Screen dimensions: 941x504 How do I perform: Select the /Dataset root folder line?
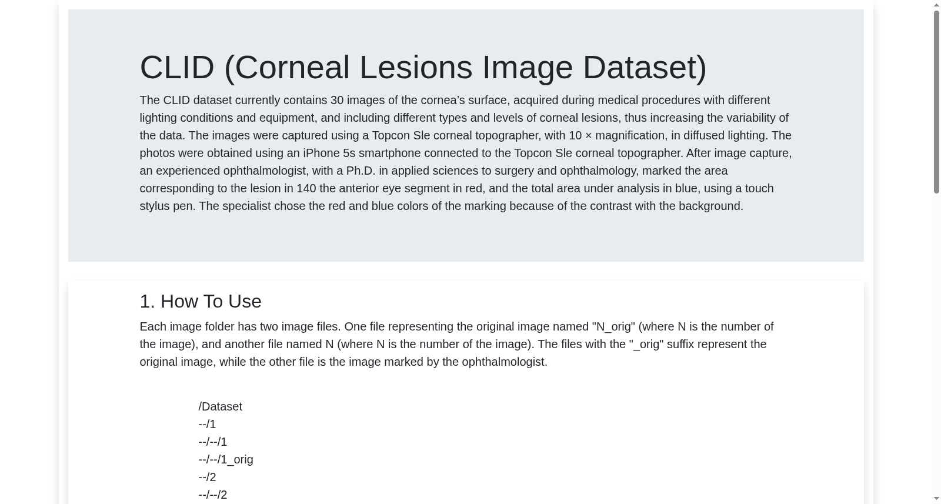(x=220, y=406)
